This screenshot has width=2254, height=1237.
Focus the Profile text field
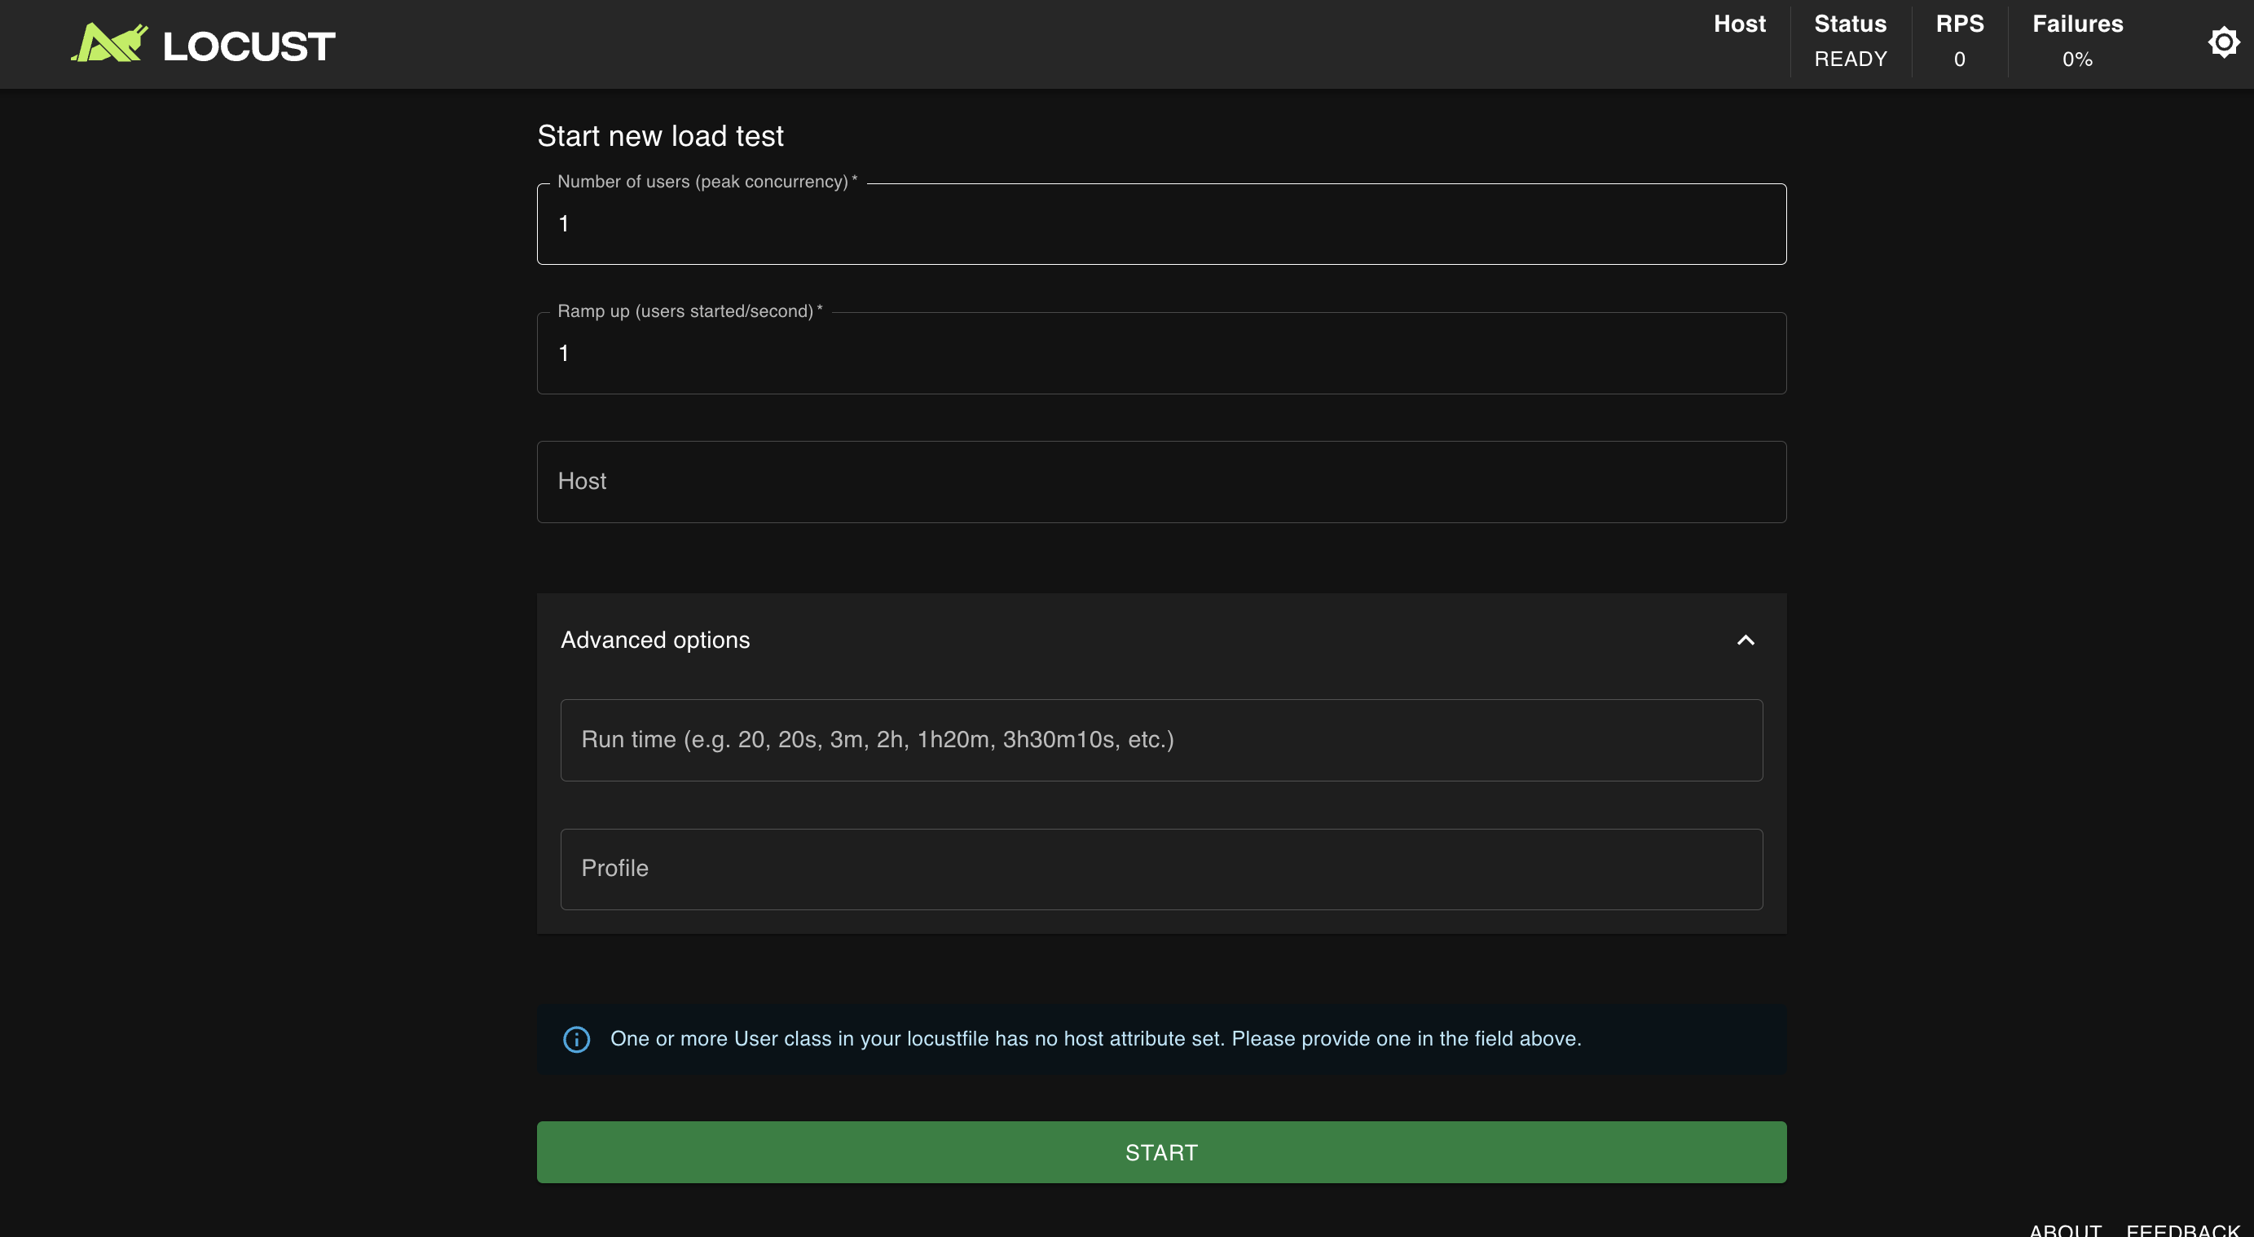point(1160,869)
